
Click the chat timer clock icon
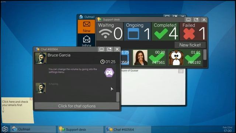click(x=103, y=62)
